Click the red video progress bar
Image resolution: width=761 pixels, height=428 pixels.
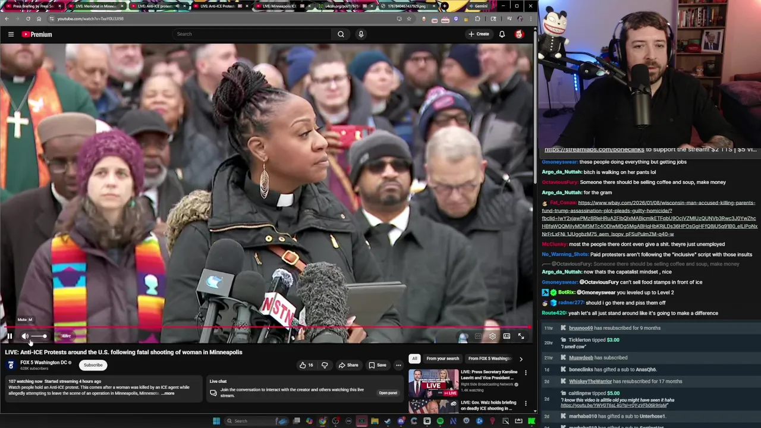tap(266, 327)
